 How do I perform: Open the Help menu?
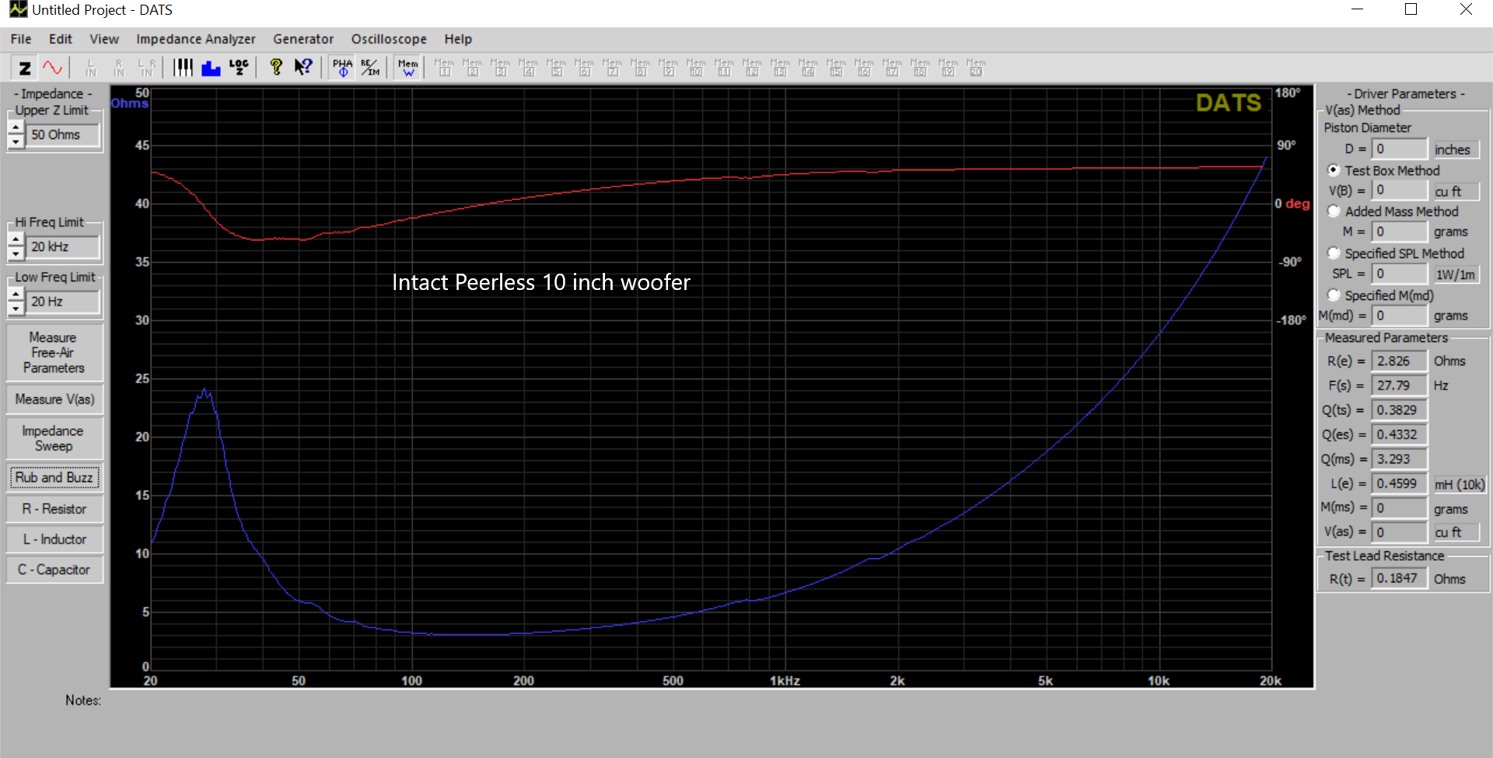(458, 39)
